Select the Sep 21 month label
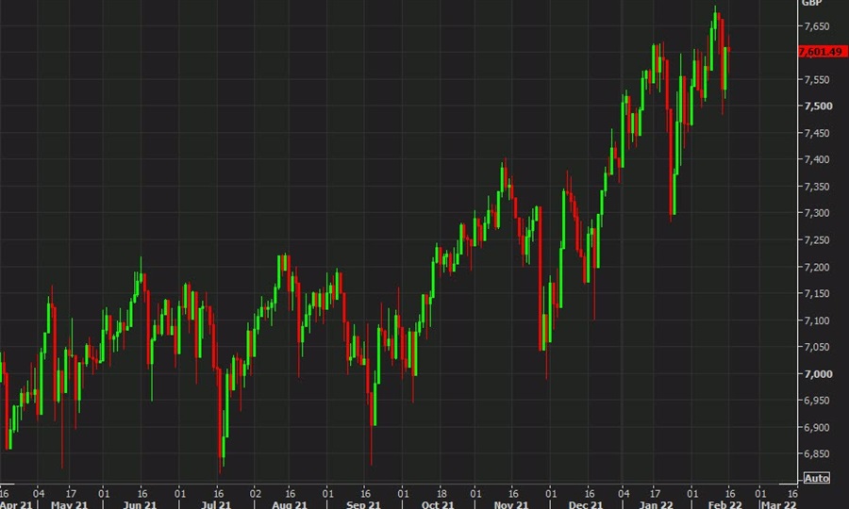849x509 pixels. [x=363, y=504]
